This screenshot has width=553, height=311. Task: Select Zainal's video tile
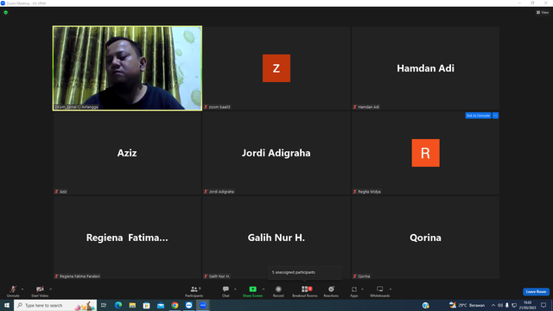[x=127, y=68]
